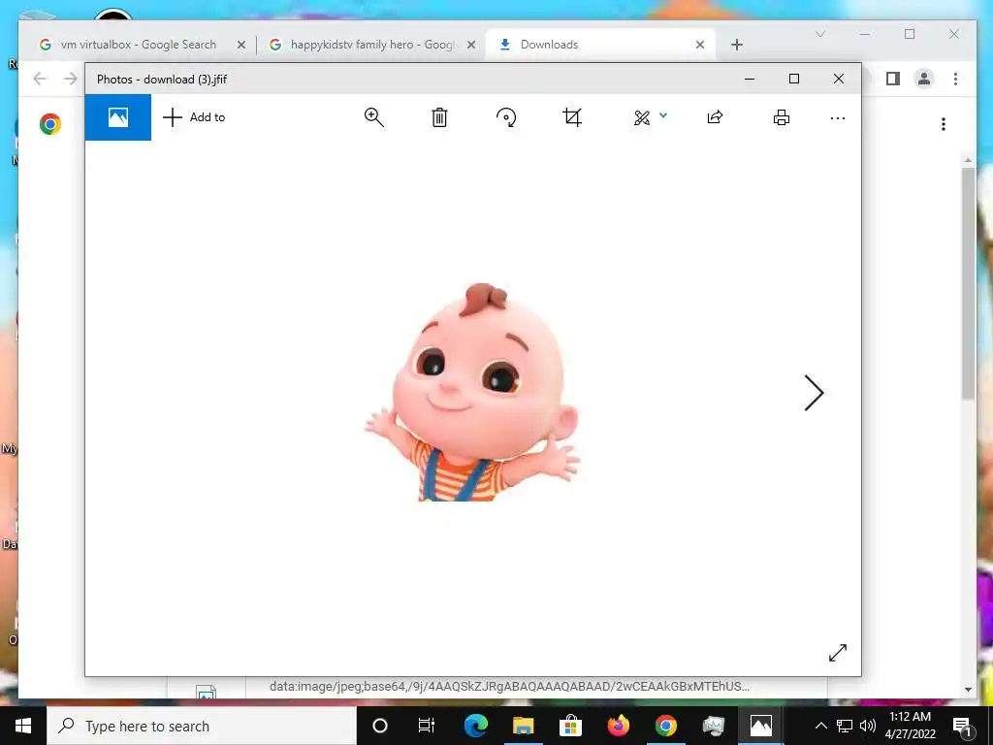Open Chrome profile avatar
Image resolution: width=993 pixels, height=745 pixels.
click(924, 79)
